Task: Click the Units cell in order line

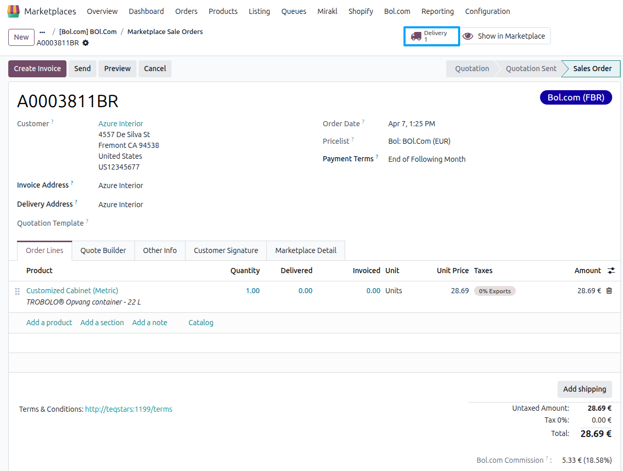Action: click(394, 291)
